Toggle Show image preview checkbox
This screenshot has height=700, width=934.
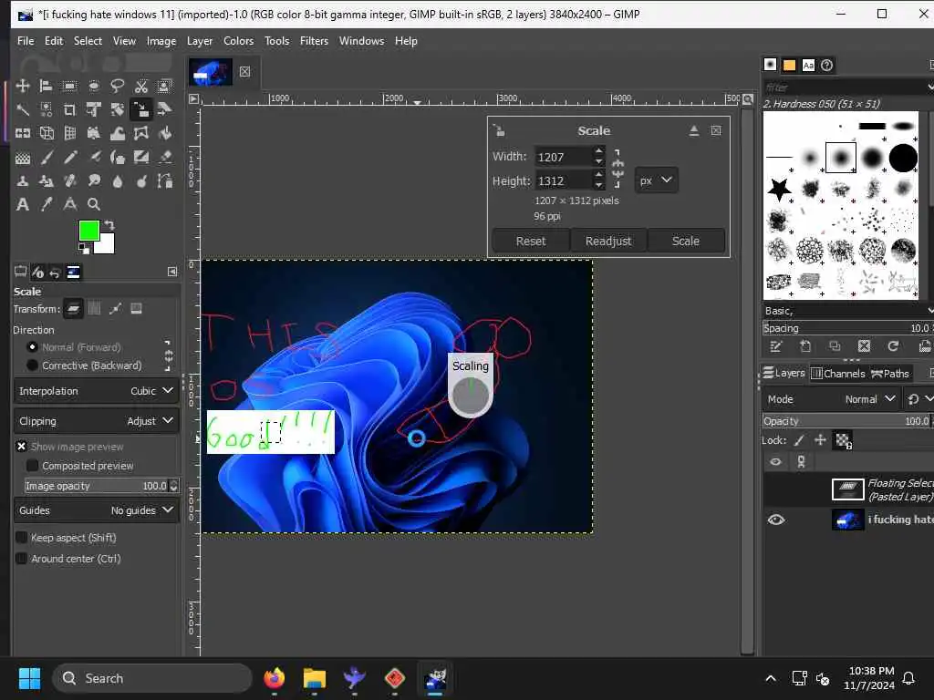[22, 447]
